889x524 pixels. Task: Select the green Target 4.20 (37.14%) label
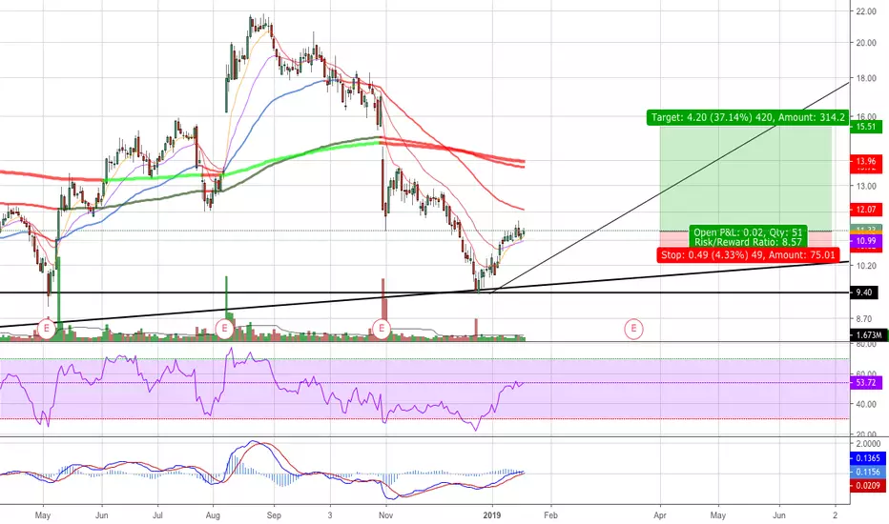[748, 117]
